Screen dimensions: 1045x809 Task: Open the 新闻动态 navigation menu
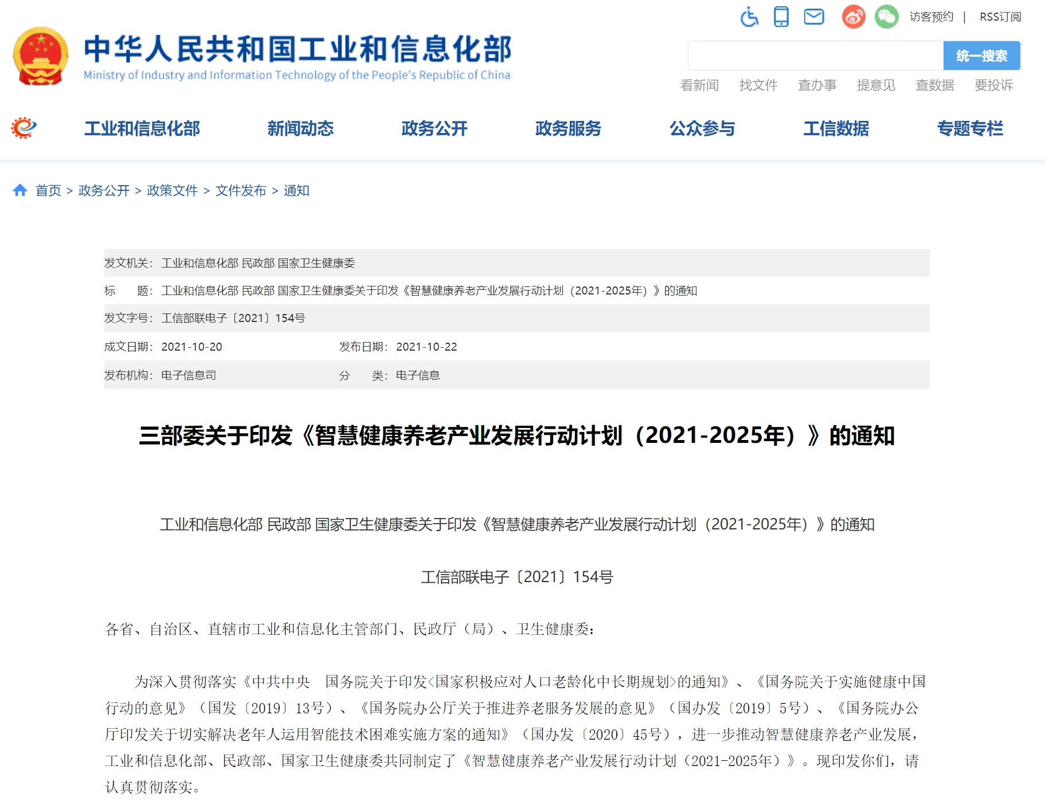pos(300,128)
